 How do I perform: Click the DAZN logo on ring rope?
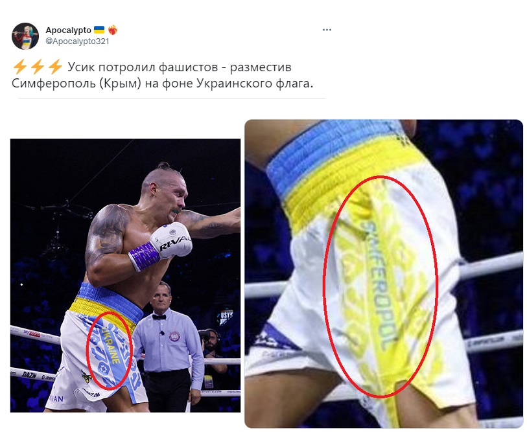point(29,374)
